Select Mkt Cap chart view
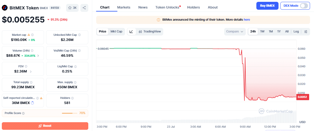Viewport: 314px width, 131px height. pyautogui.click(x=116, y=32)
